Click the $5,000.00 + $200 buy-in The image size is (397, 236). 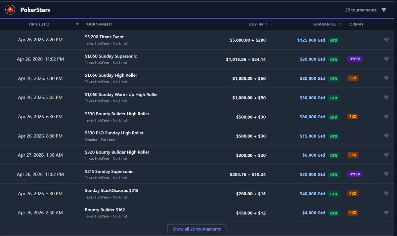tap(248, 40)
